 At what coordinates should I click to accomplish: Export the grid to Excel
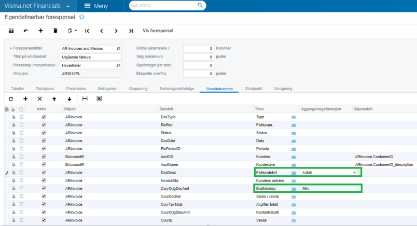pyautogui.click(x=99, y=98)
